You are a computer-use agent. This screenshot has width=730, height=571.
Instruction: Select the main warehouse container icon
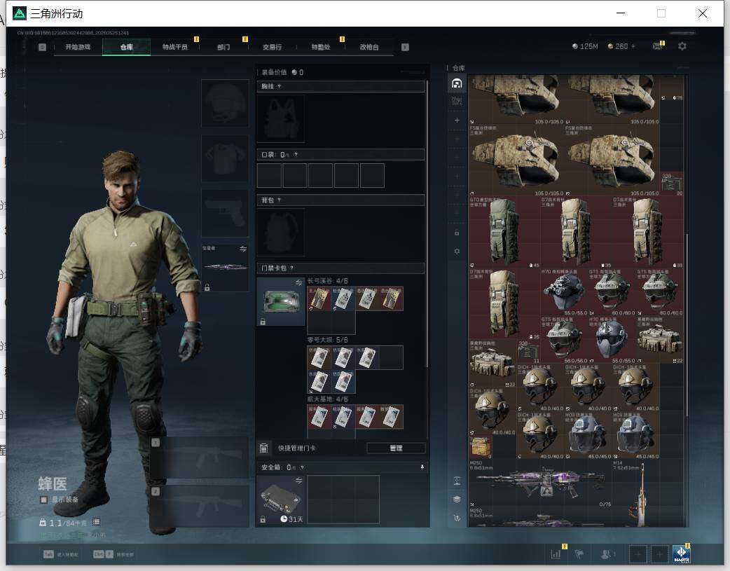tap(457, 83)
